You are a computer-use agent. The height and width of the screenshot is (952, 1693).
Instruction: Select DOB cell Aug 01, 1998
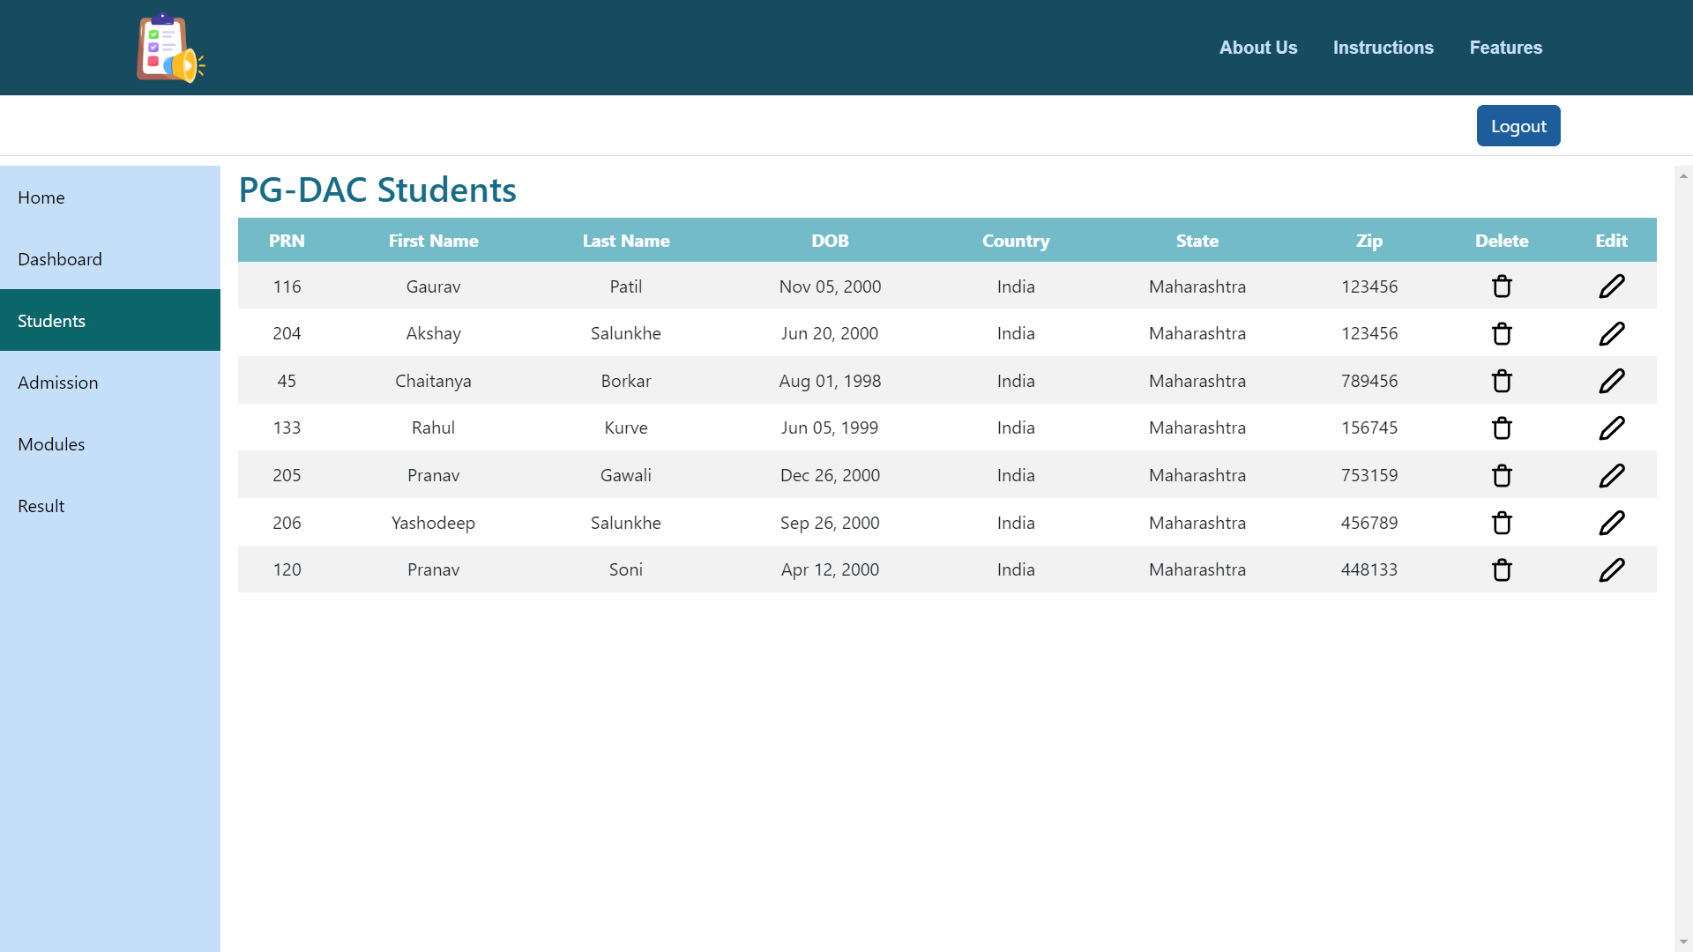click(x=830, y=381)
